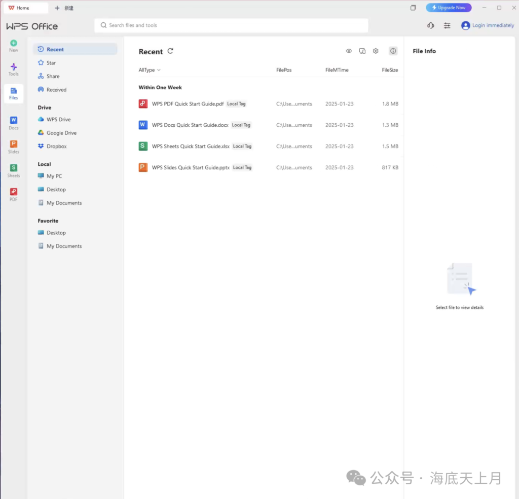
Task: Click Local Tag on the pptx guide row
Action: pyautogui.click(x=242, y=167)
